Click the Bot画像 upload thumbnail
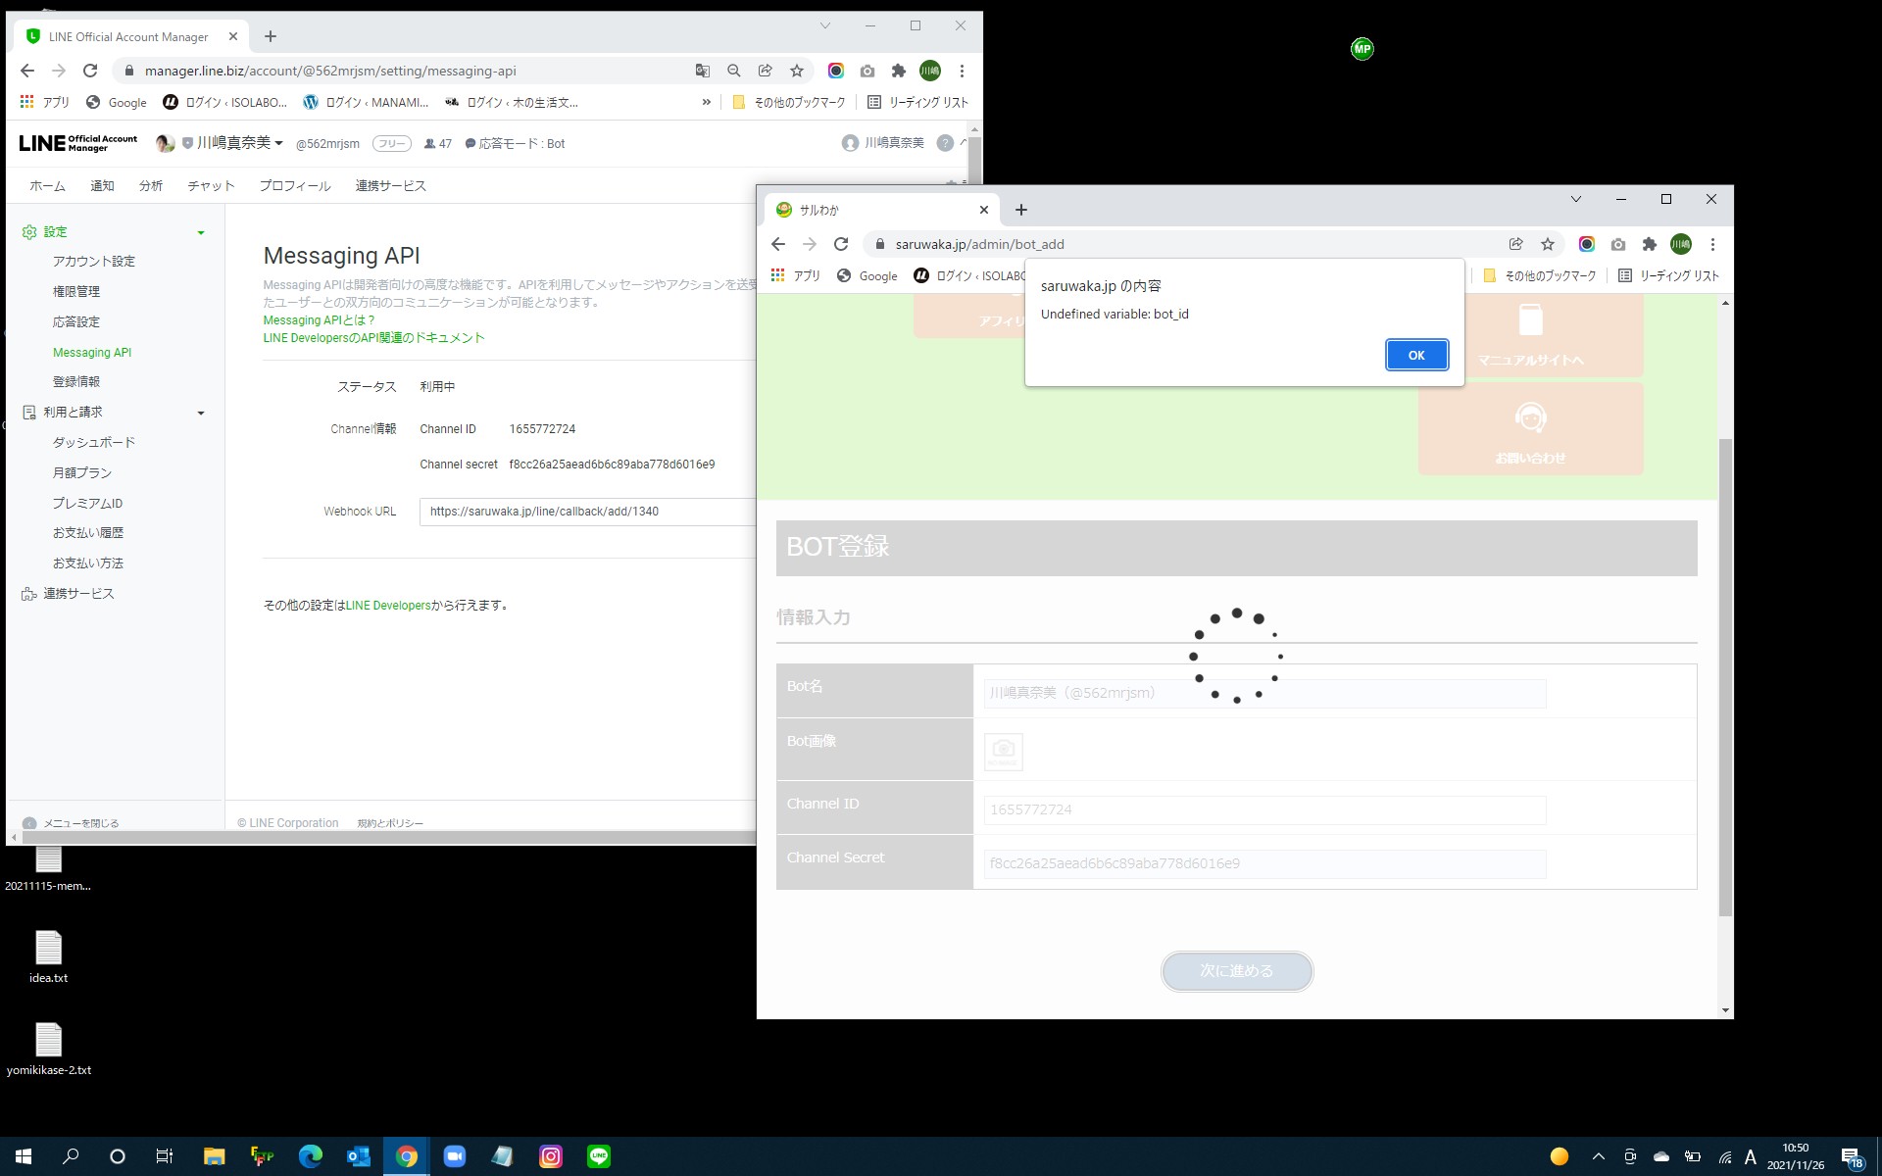The width and height of the screenshot is (1882, 1176). 1003,752
